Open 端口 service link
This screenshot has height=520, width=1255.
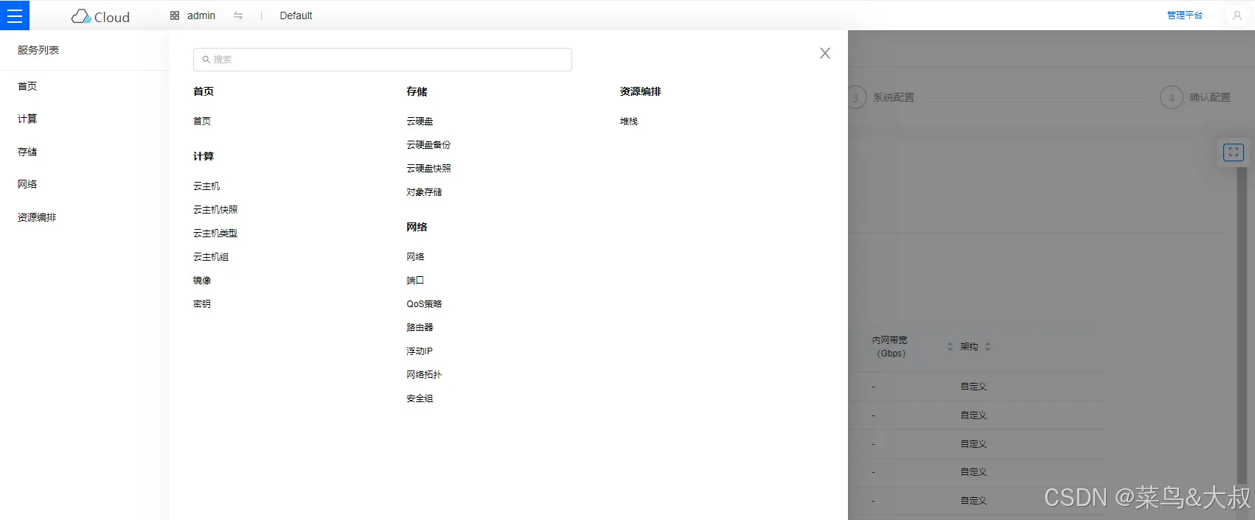[415, 280]
